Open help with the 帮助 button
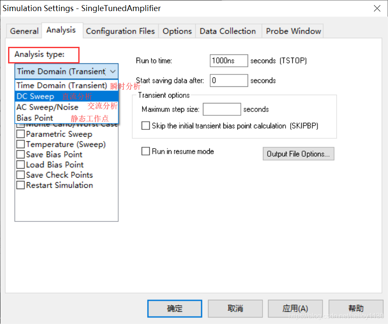The height and width of the screenshot is (324, 388). pyautogui.click(x=356, y=309)
